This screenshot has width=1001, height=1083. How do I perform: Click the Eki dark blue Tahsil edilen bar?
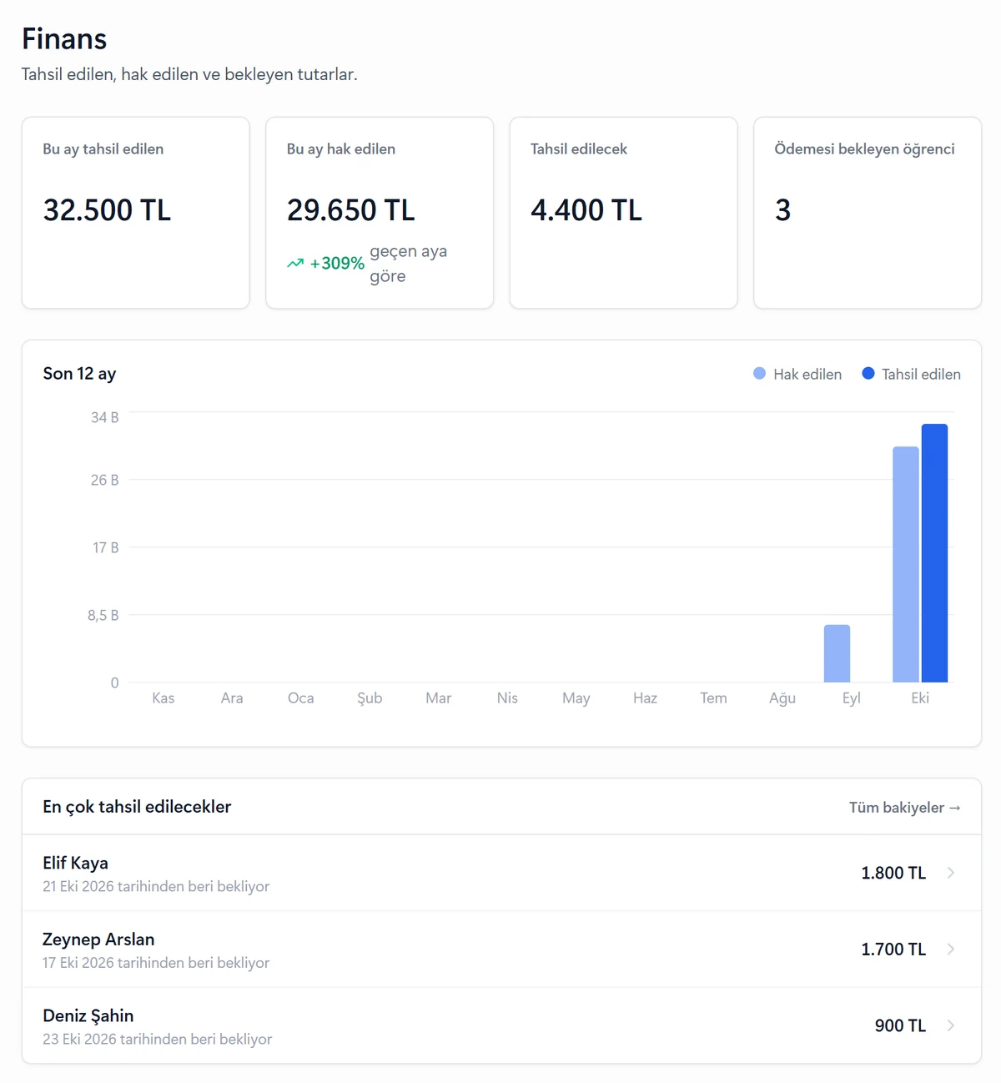934,553
